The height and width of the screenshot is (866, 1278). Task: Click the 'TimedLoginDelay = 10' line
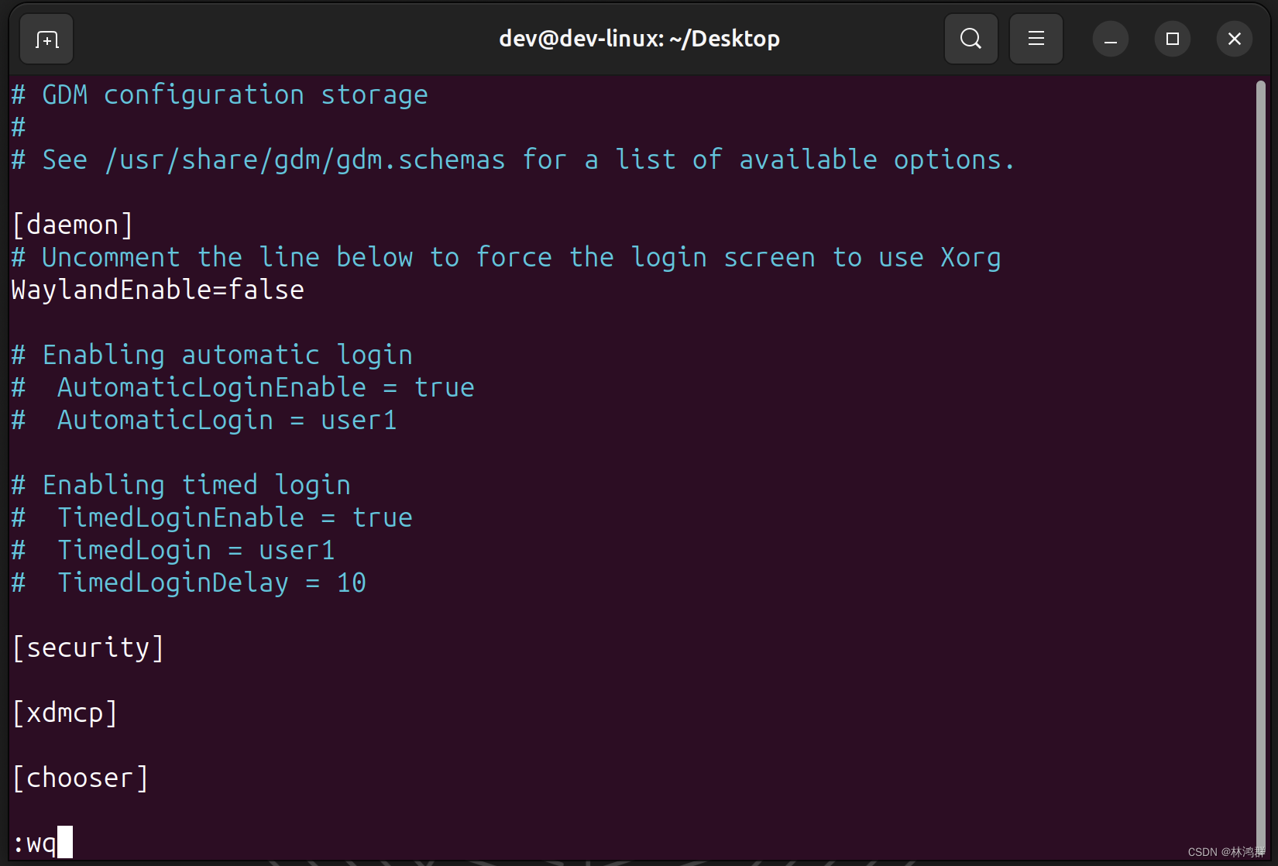point(188,582)
